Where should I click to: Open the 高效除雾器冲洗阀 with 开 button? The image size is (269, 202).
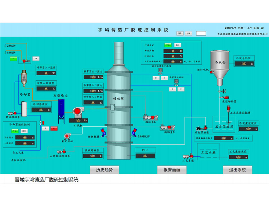tap(156, 78)
